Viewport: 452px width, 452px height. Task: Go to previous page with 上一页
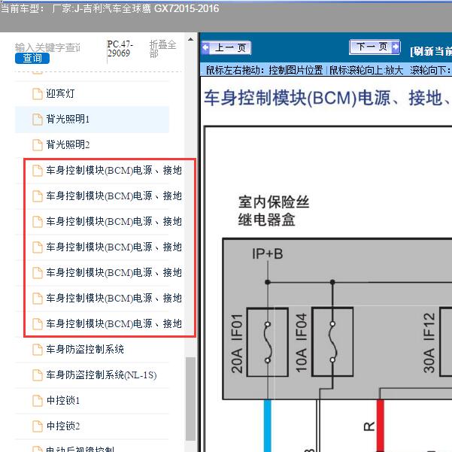click(x=226, y=47)
